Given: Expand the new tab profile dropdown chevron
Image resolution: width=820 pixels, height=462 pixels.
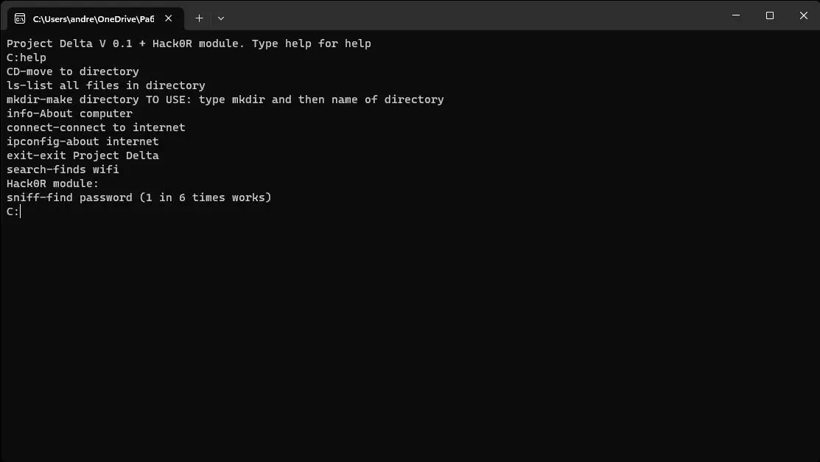Looking at the screenshot, I should point(221,18).
